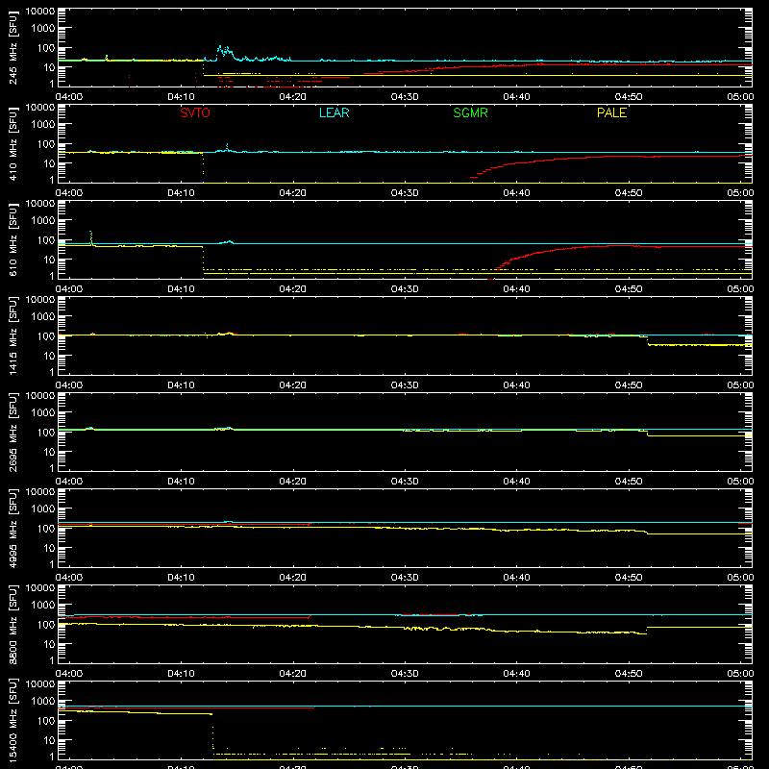Click 04:30 tick label below 8800 MHz panel
769x769 pixels.
[405, 674]
